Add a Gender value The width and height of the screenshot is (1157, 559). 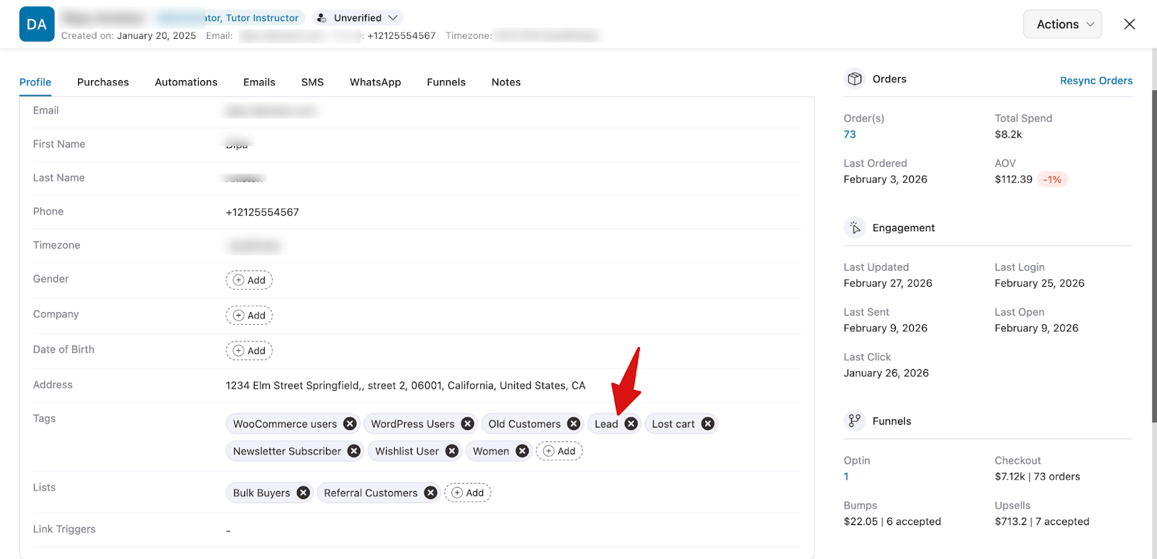point(249,280)
